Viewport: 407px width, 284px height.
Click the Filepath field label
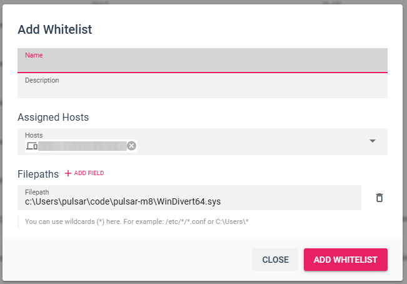(37, 192)
